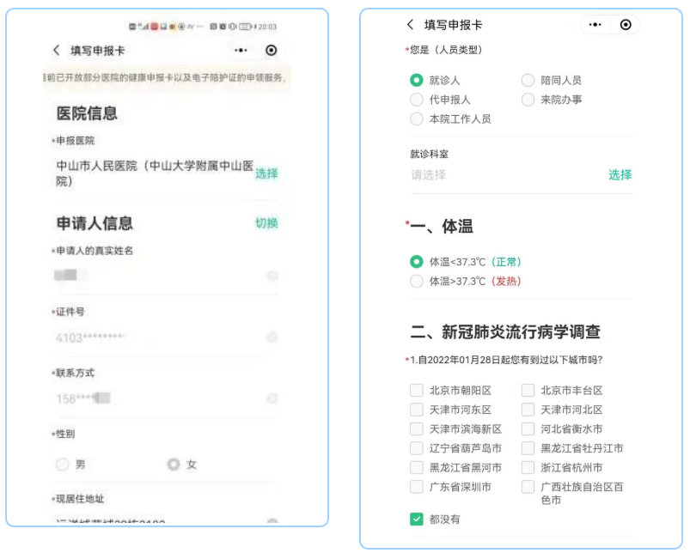This screenshot has width=690, height=559.
Task: Select the 男 gender radio button
Action: coord(62,465)
